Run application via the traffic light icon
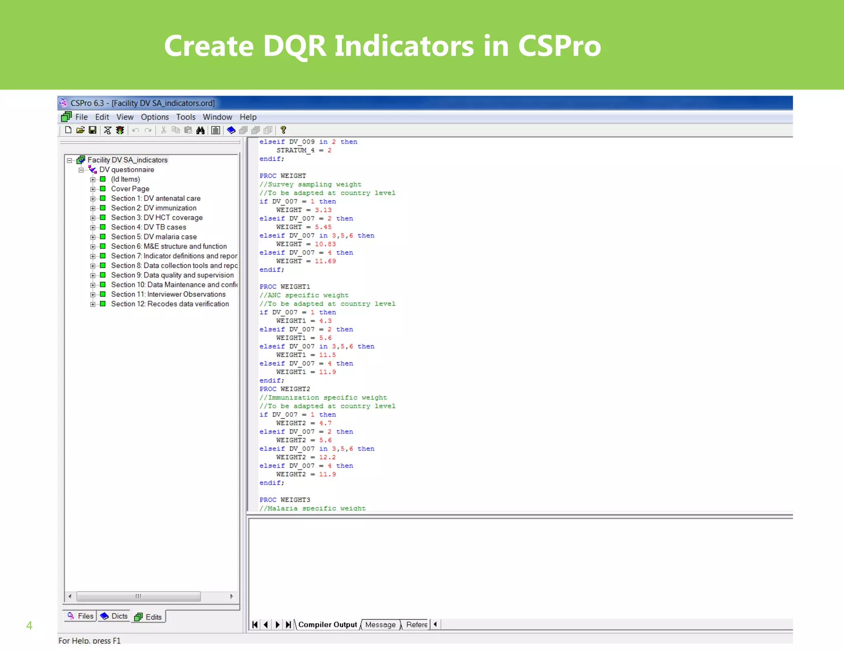 pos(120,130)
